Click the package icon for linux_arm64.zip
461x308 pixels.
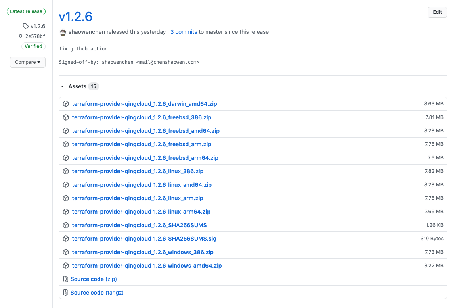pyautogui.click(x=66, y=212)
